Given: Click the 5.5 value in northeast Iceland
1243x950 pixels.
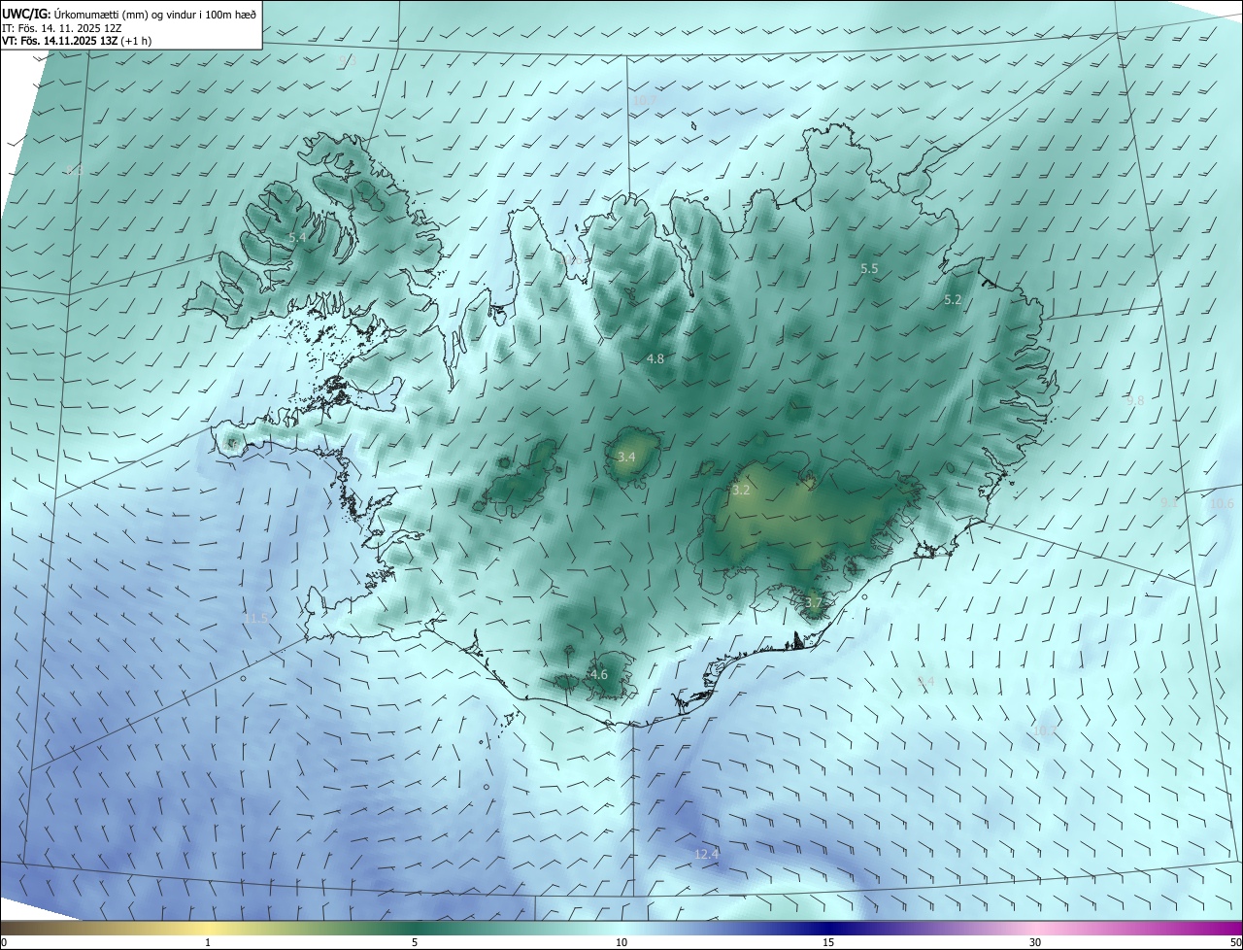Looking at the screenshot, I should point(869,268).
